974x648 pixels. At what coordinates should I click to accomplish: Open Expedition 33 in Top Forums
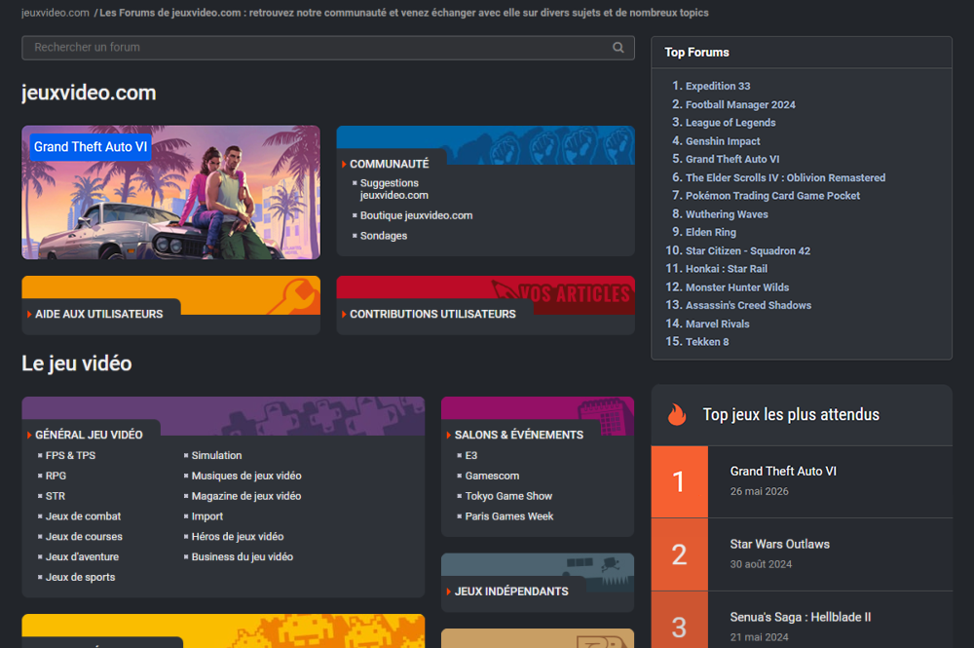(x=718, y=87)
